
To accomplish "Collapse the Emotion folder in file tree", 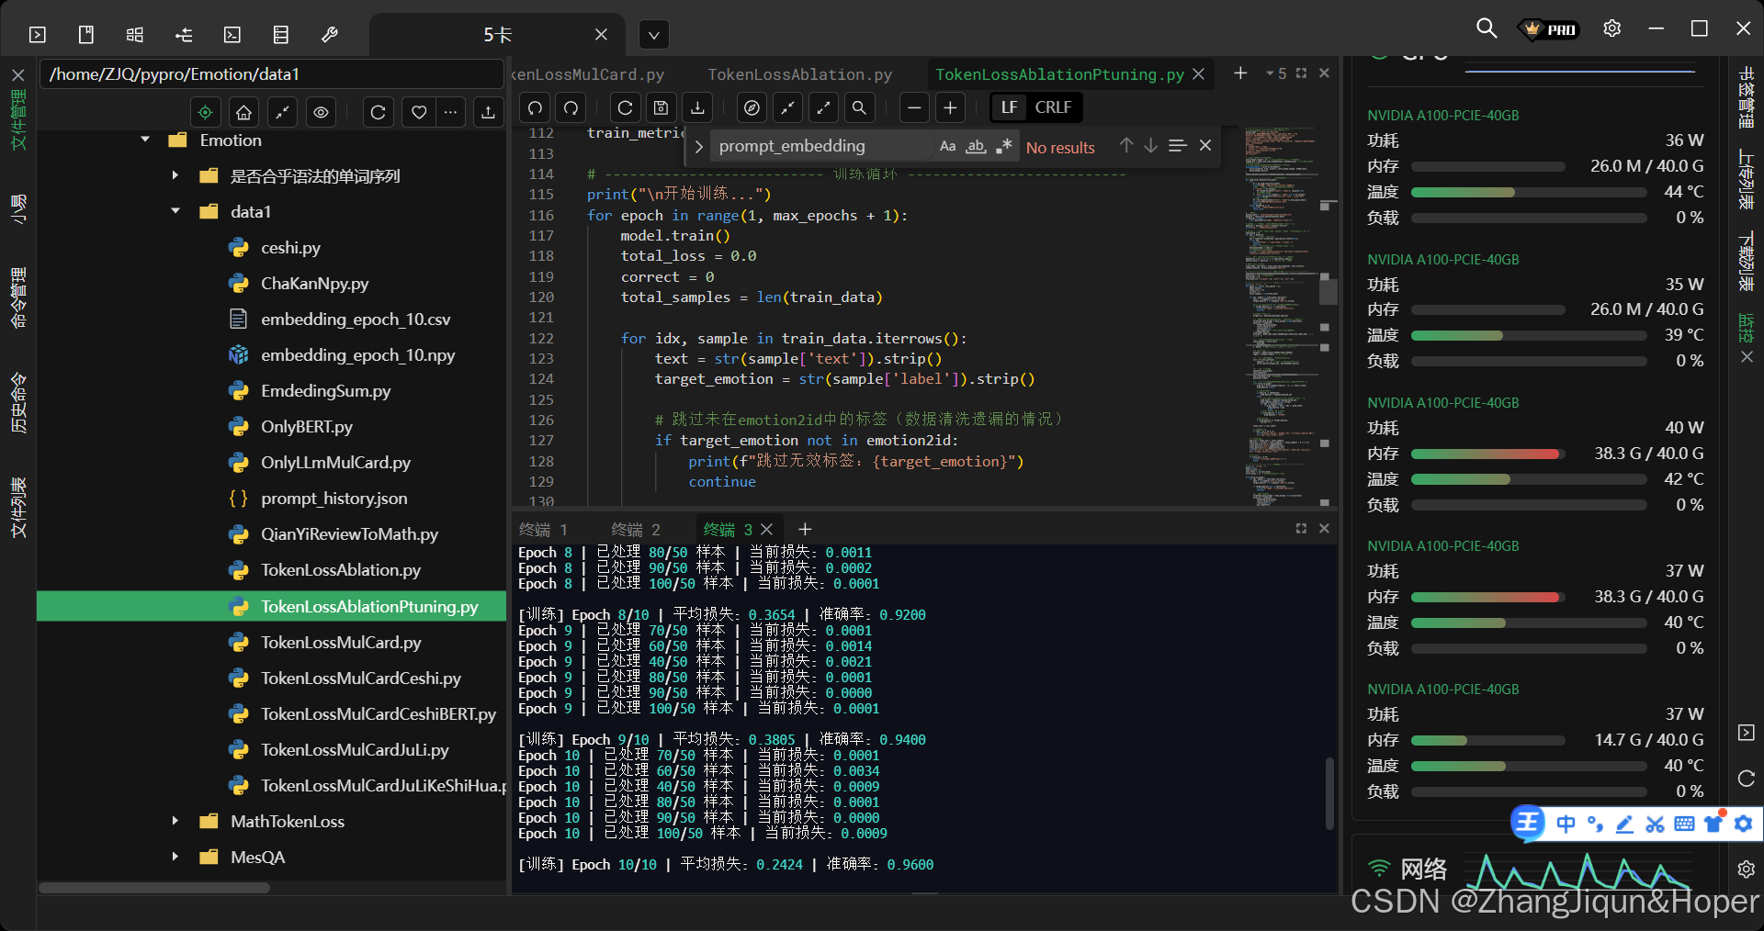I will point(144,140).
